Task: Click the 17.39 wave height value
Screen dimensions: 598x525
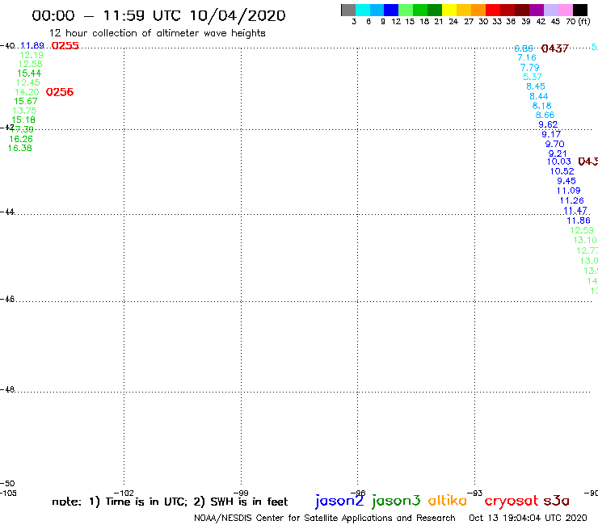Action: click(x=22, y=129)
